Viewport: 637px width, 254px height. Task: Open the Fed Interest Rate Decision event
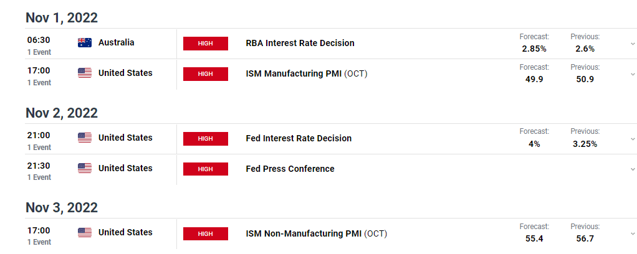pyautogui.click(x=299, y=138)
